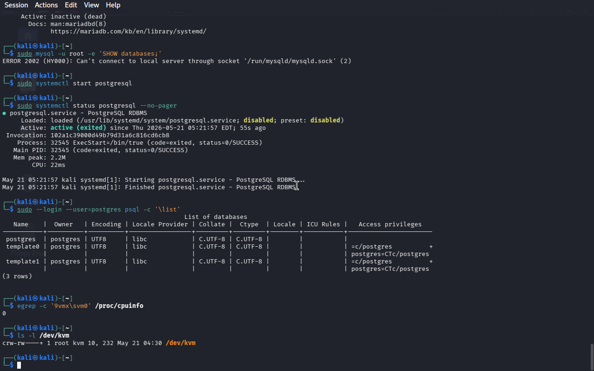The image size is (594, 371).
Task: Click the 'Locale Provider' column header
Action: tap(160, 224)
